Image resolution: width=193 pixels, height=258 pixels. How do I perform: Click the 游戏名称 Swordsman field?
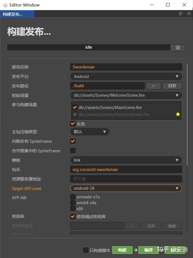(126, 67)
